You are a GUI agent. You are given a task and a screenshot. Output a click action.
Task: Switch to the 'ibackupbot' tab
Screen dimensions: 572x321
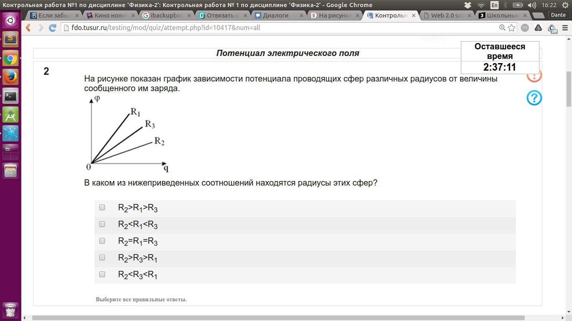click(166, 15)
